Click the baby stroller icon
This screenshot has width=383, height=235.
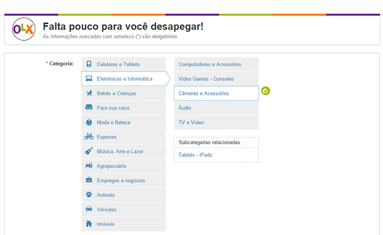(89, 94)
